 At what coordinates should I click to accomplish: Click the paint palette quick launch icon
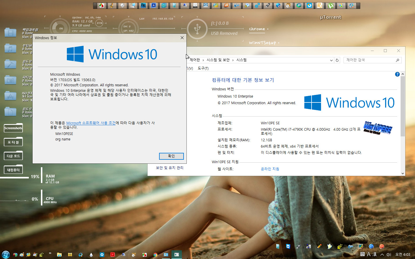click(x=22, y=255)
